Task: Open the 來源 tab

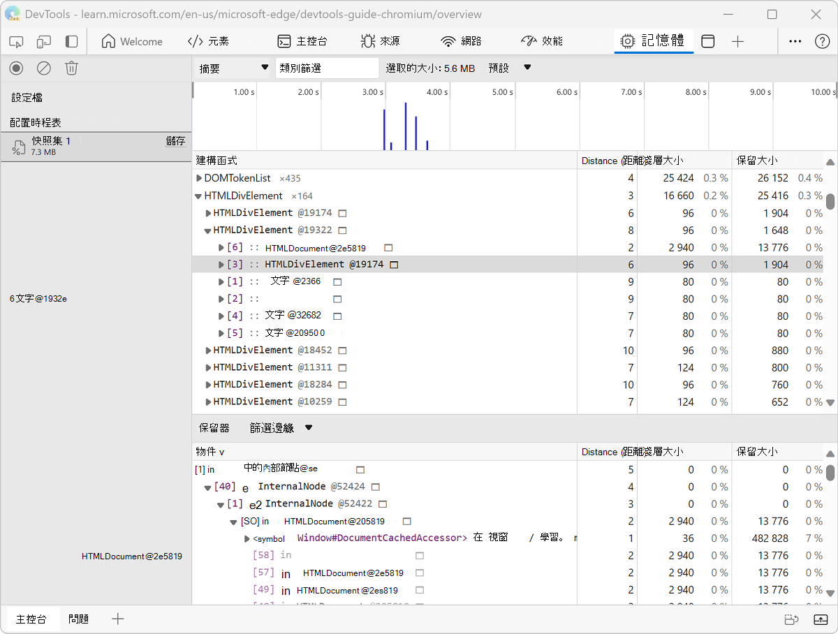Action: point(381,42)
